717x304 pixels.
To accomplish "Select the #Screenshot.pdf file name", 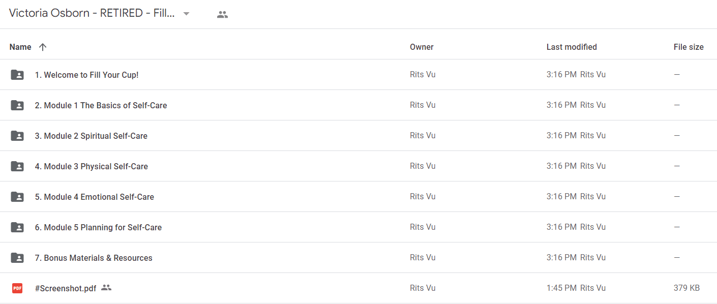I will [x=66, y=288].
